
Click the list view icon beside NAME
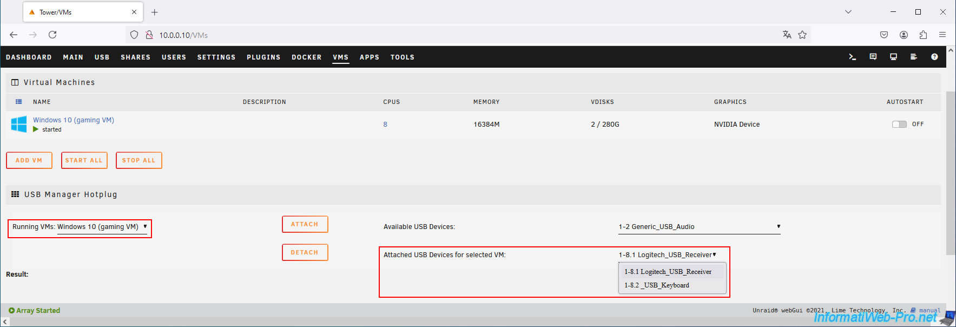click(x=19, y=102)
